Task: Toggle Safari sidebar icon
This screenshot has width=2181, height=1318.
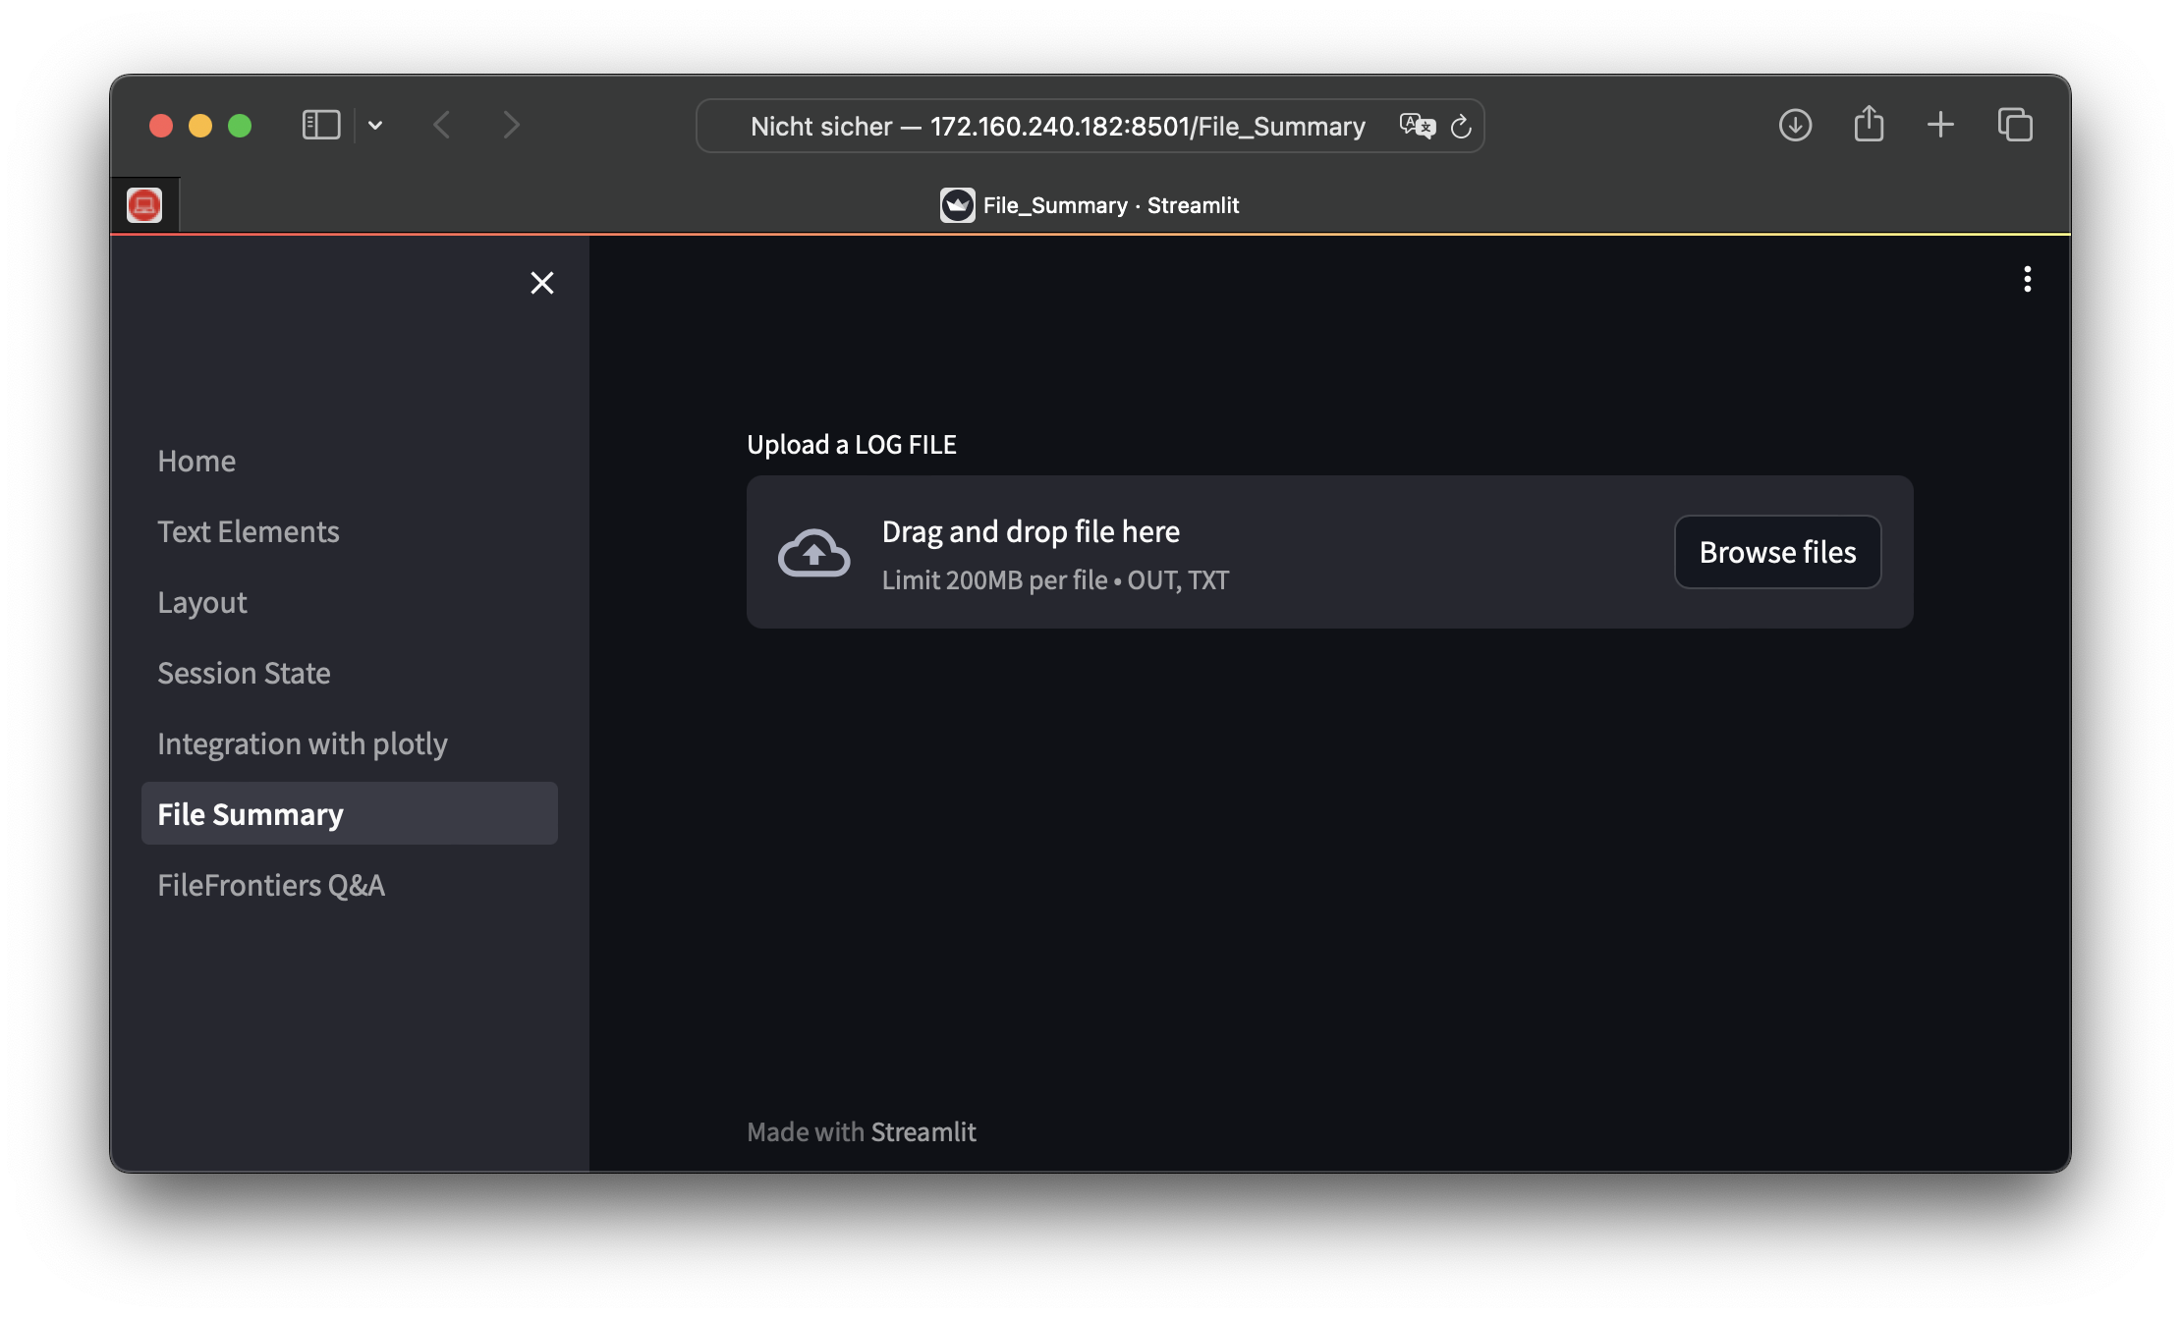Action: pyautogui.click(x=321, y=125)
